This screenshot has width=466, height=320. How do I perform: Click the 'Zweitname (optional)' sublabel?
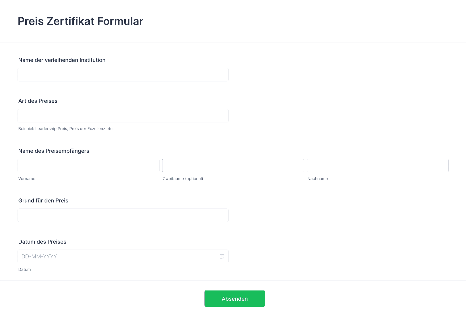tap(183, 179)
